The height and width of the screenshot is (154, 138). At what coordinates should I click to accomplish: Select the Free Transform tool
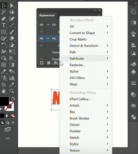click(x=12, y=52)
